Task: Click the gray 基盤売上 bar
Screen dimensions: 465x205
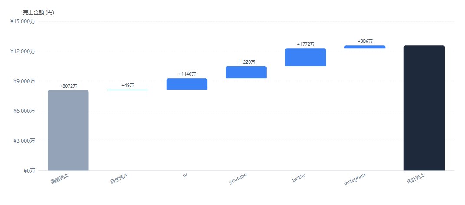Action: [x=68, y=130]
